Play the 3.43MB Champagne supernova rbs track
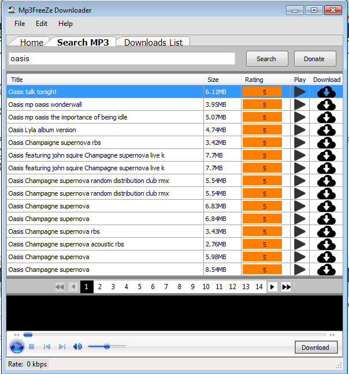The image size is (349, 374). pyautogui.click(x=299, y=231)
